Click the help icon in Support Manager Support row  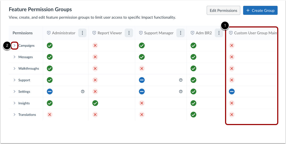tap(181, 80)
